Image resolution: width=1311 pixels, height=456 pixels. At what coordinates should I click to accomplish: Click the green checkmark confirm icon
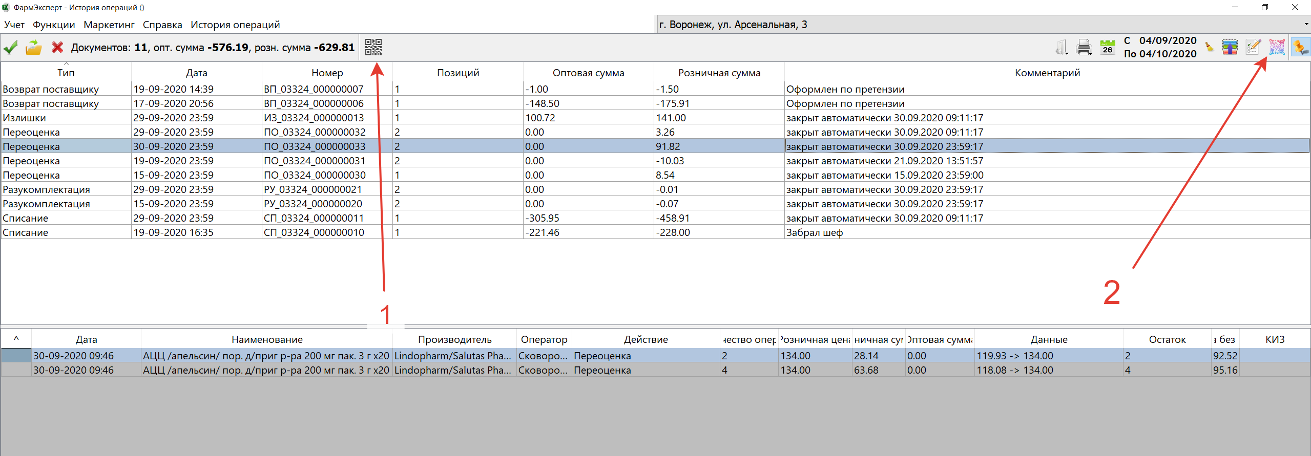pos(11,48)
